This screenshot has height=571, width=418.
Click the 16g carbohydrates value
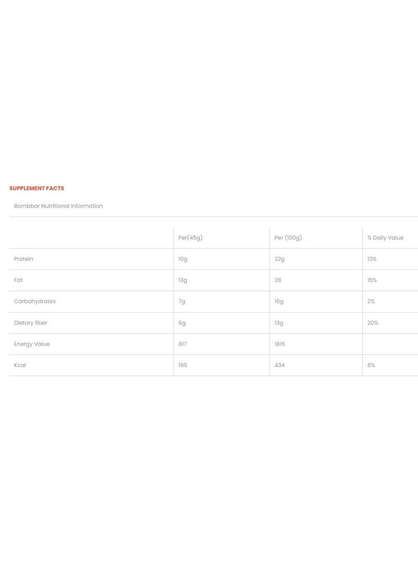click(x=279, y=301)
